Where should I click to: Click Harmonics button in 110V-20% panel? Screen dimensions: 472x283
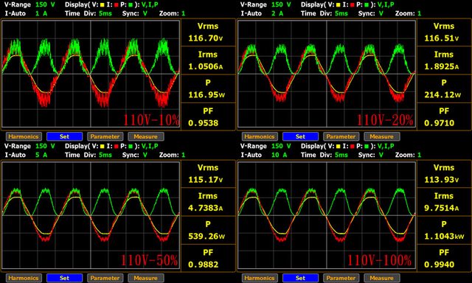[x=260, y=136]
